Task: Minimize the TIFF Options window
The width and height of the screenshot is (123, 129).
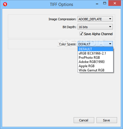Action: click(97, 4)
